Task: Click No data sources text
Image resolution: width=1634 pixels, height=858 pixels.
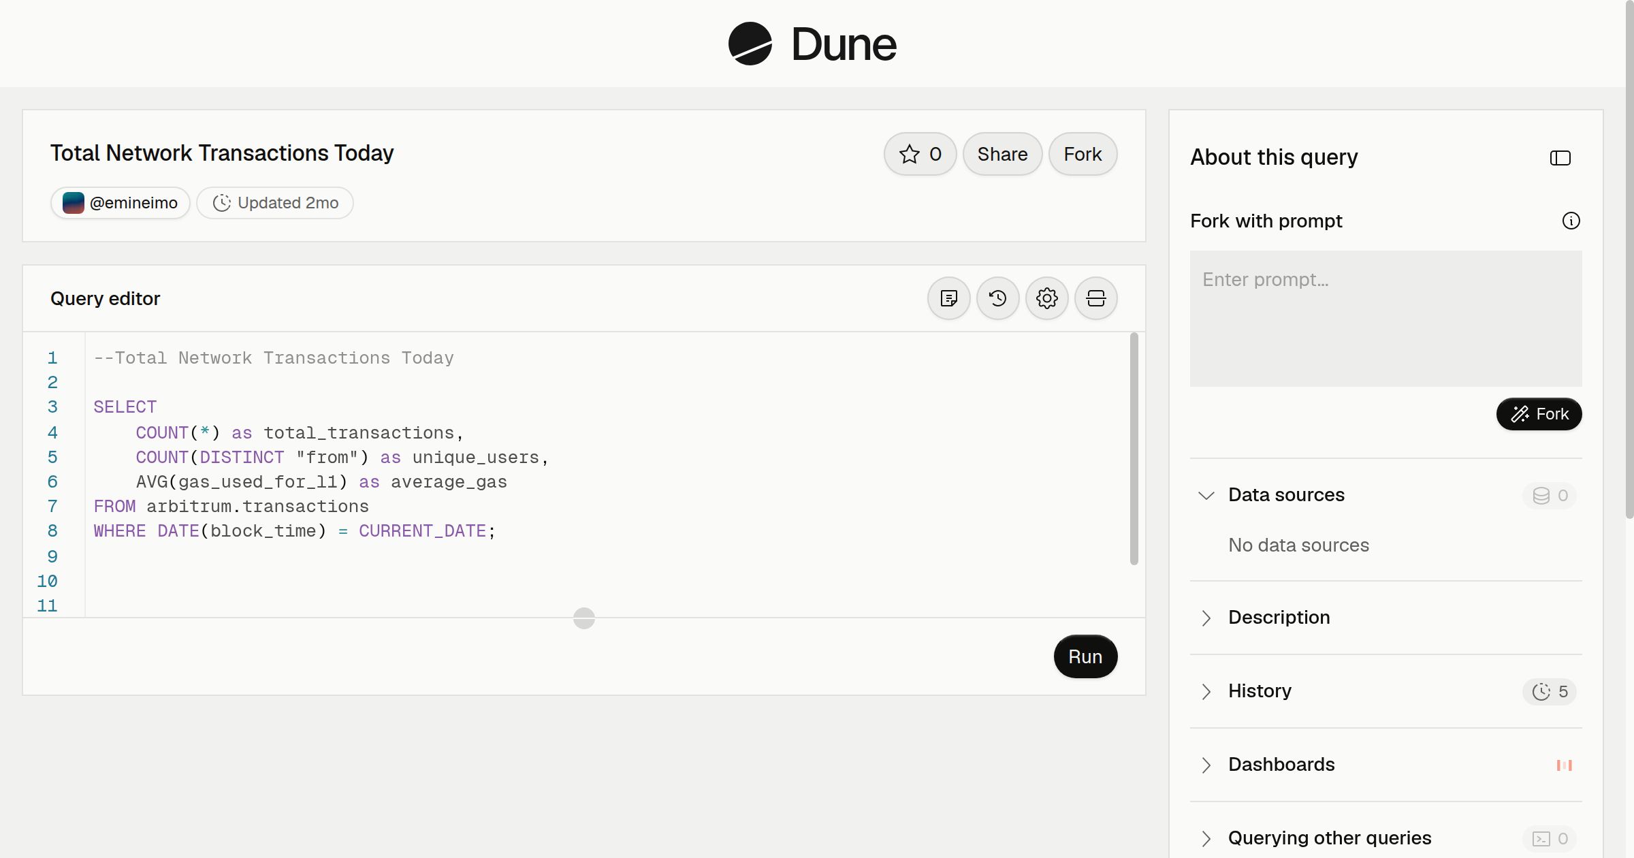Action: pos(1298,545)
